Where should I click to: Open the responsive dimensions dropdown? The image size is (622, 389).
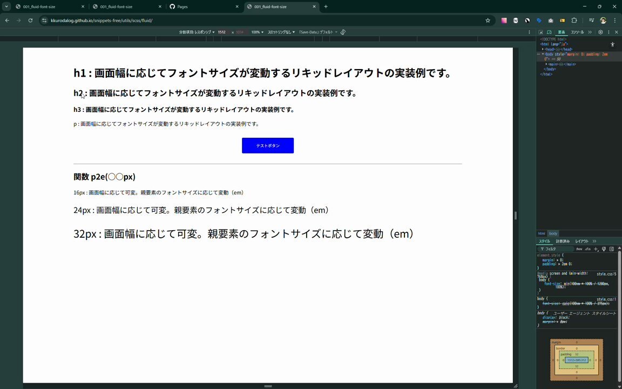197,32
